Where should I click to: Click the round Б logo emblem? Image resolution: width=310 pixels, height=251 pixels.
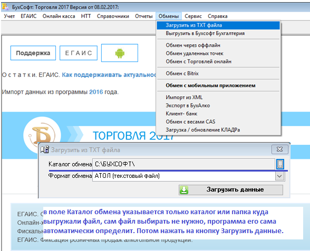pos(42,135)
